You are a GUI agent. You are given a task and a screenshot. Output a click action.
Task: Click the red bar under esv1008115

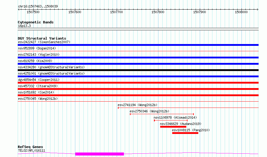tap(185, 133)
